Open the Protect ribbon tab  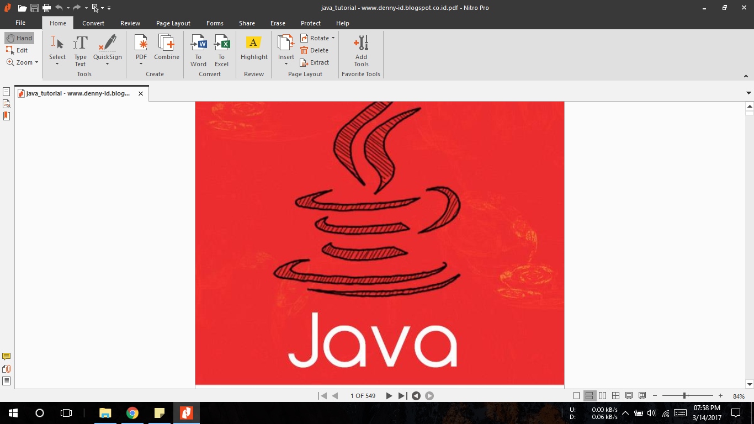[x=311, y=23]
